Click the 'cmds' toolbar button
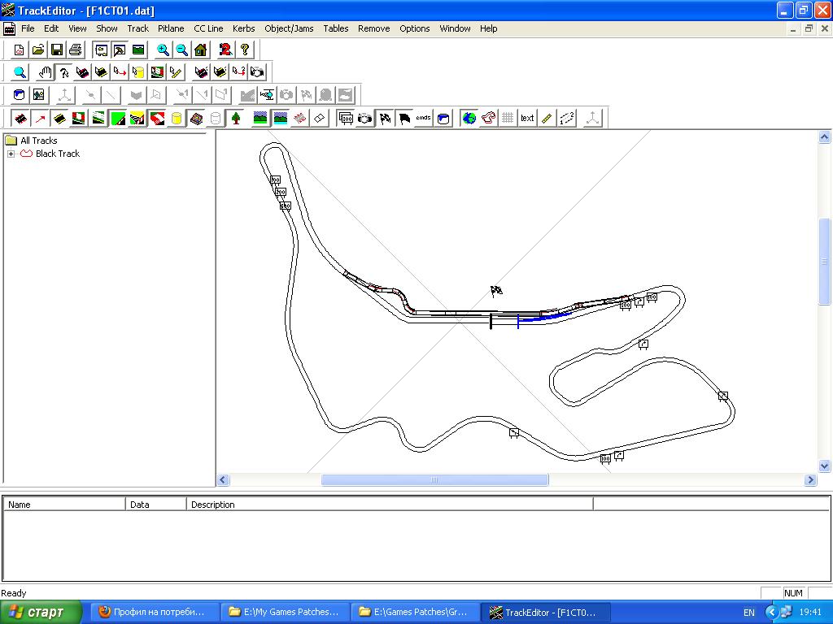 (423, 119)
